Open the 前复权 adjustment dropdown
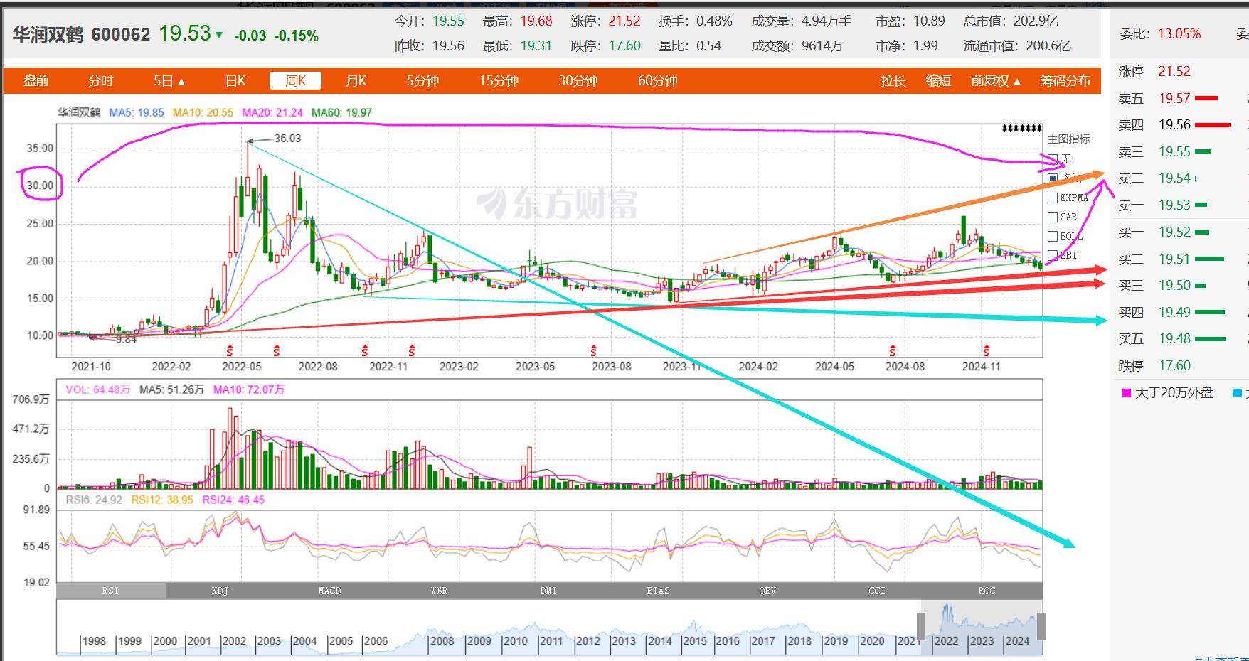Screen dimensions: 1249x661 coord(996,81)
